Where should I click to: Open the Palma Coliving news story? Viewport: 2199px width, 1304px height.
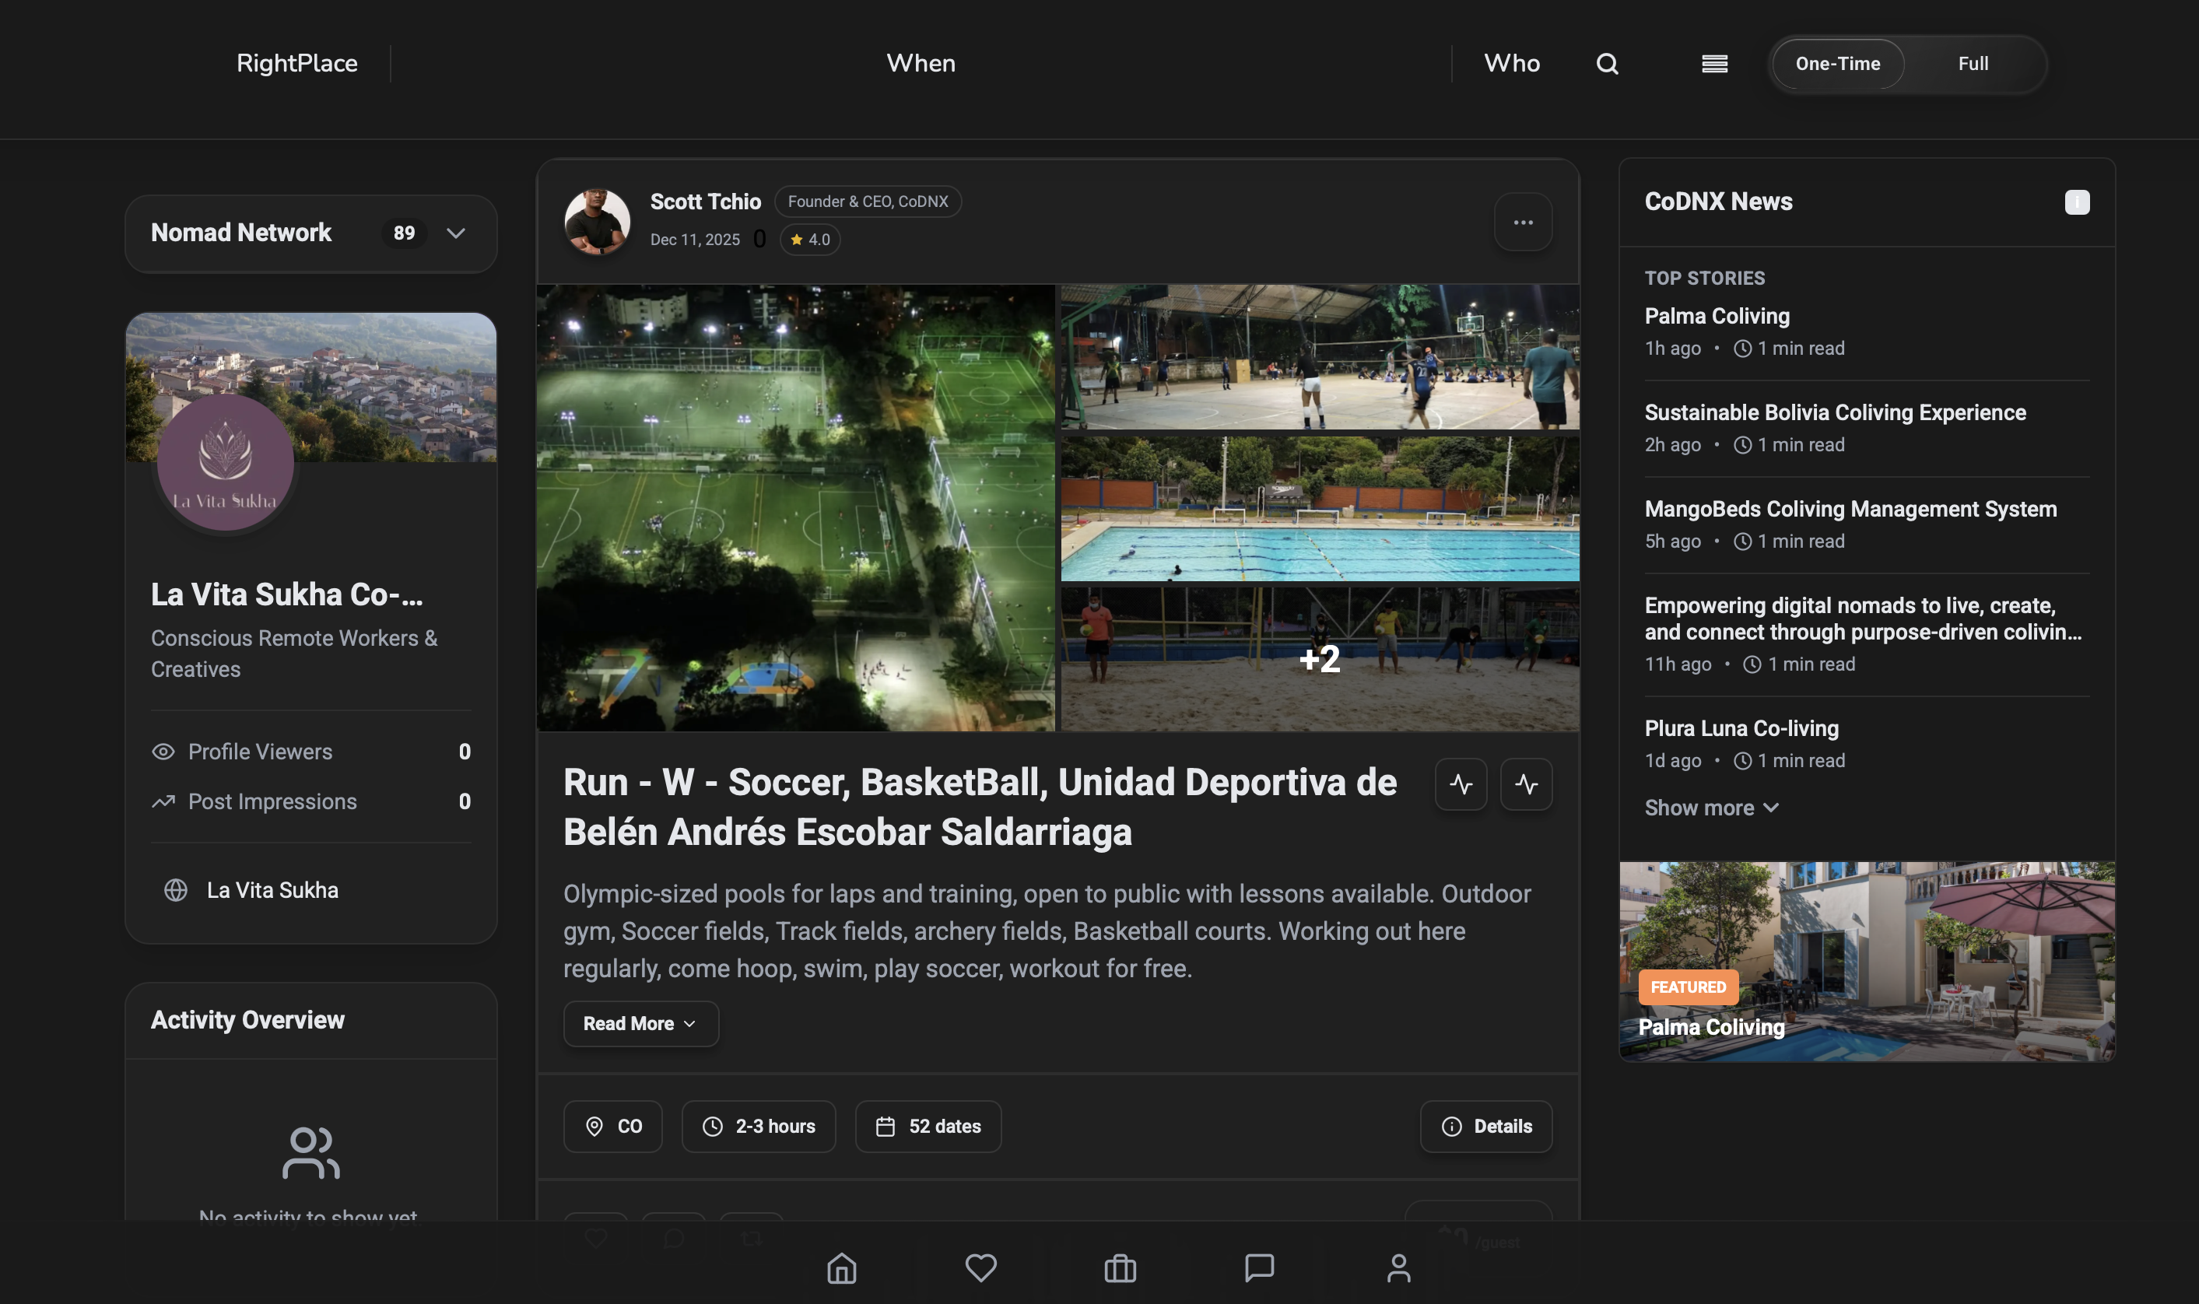click(1716, 317)
